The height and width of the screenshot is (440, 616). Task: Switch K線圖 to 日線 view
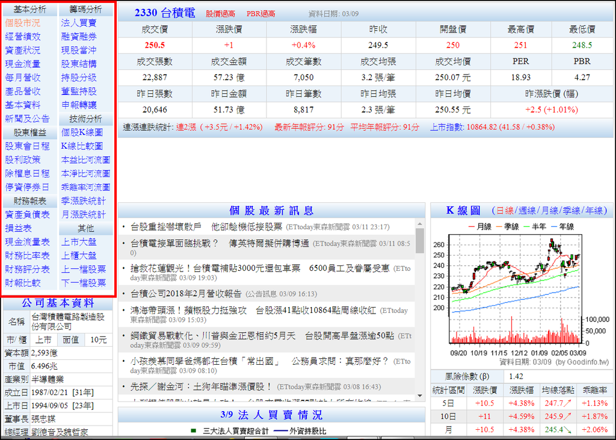[x=505, y=211]
